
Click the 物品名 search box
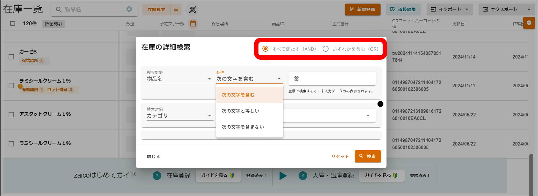point(94,10)
